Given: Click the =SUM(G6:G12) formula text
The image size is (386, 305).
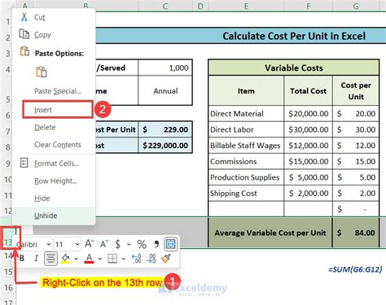Looking at the screenshot, I should 355,269.
